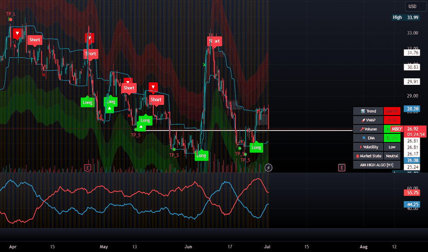The width and height of the screenshot is (428, 252).
Task: Click the 30.83 price scale label
Action: (x=412, y=67)
